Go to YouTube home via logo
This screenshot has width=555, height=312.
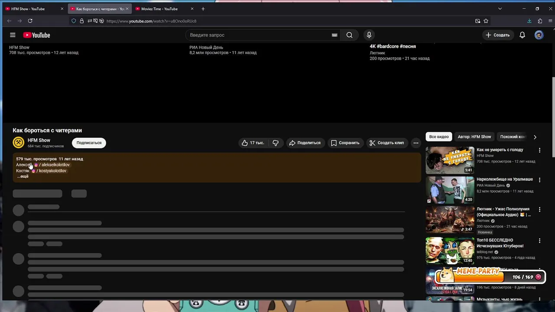click(36, 35)
